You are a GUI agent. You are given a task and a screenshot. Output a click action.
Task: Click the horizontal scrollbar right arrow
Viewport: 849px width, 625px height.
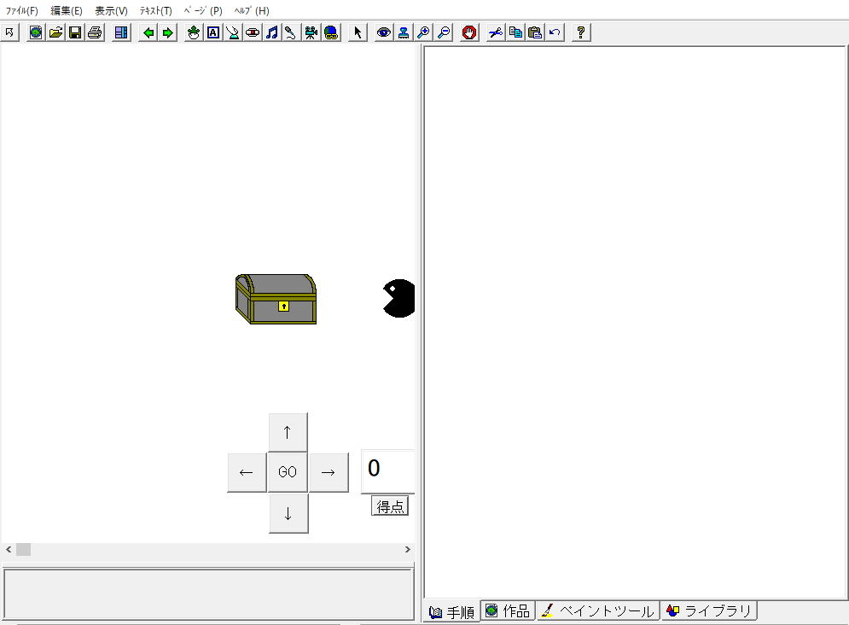[408, 549]
